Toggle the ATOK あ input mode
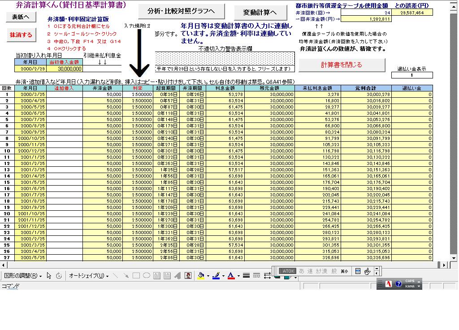This screenshot has height=330, width=459. [302, 271]
